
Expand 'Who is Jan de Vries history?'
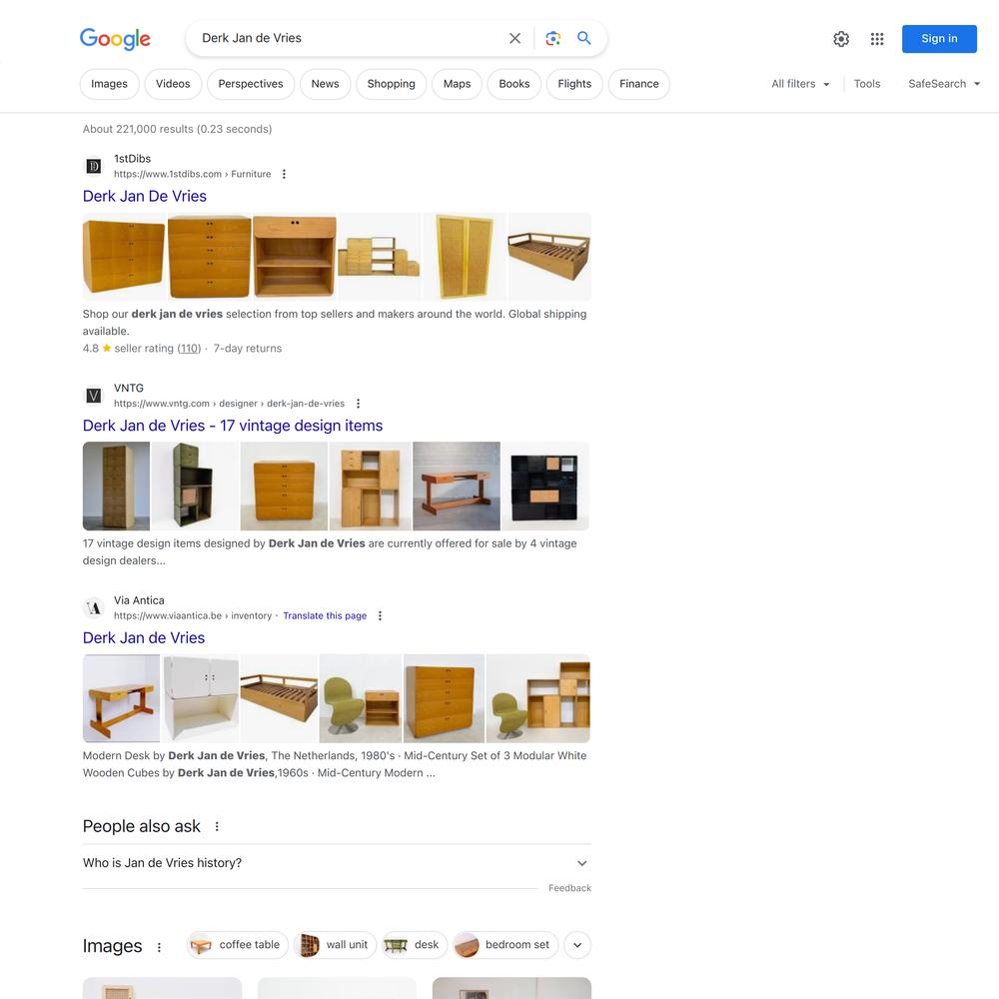[x=337, y=863]
